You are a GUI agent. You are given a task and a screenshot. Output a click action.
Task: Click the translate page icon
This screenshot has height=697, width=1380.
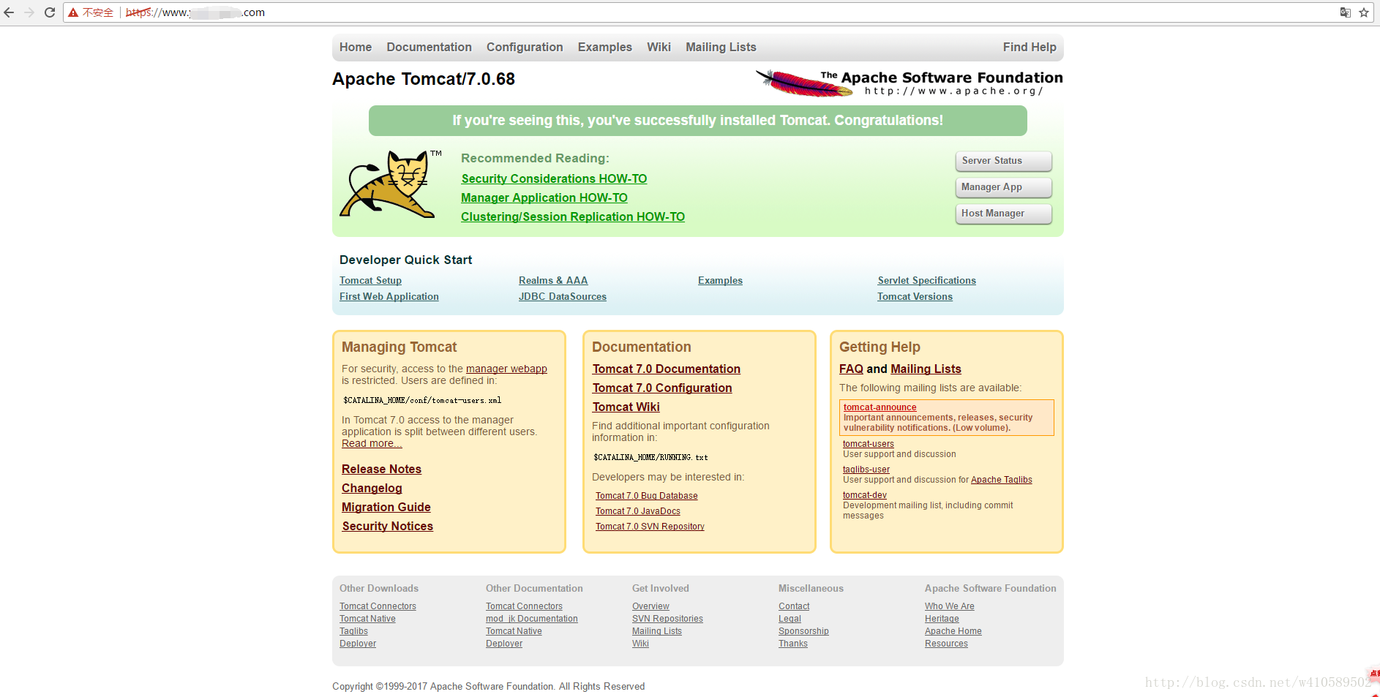click(1345, 12)
